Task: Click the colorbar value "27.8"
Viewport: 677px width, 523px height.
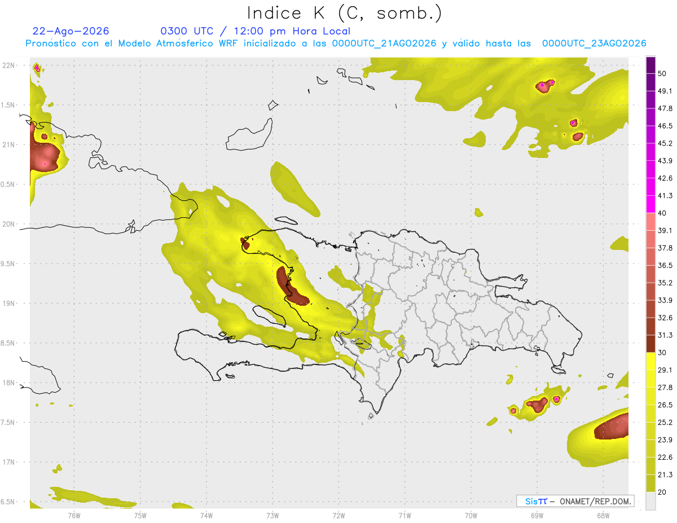Action: (x=665, y=388)
